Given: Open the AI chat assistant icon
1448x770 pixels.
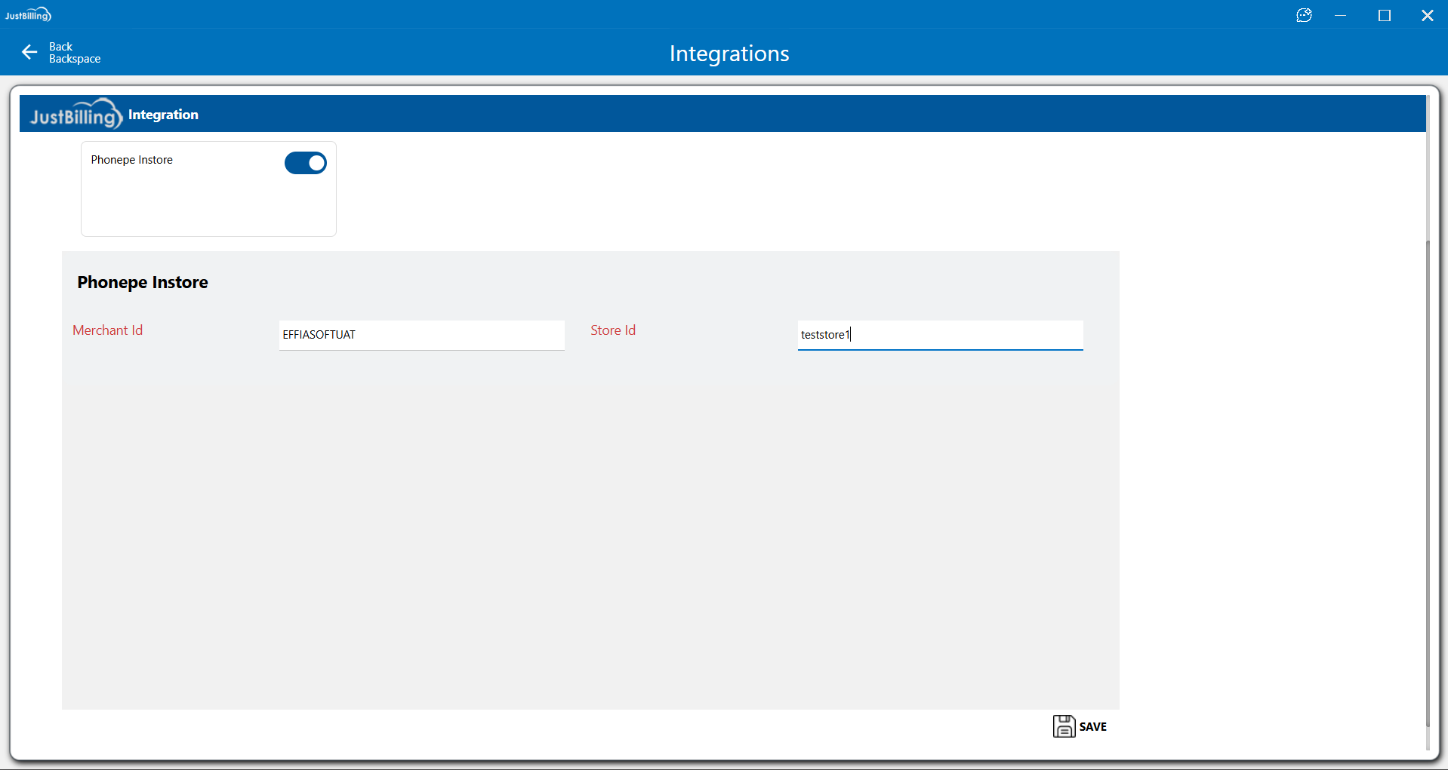Looking at the screenshot, I should pyautogui.click(x=1304, y=15).
